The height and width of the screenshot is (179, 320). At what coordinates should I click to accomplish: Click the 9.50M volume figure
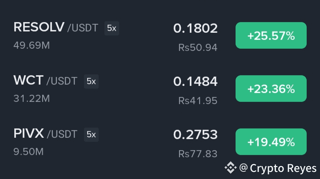coord(28,152)
